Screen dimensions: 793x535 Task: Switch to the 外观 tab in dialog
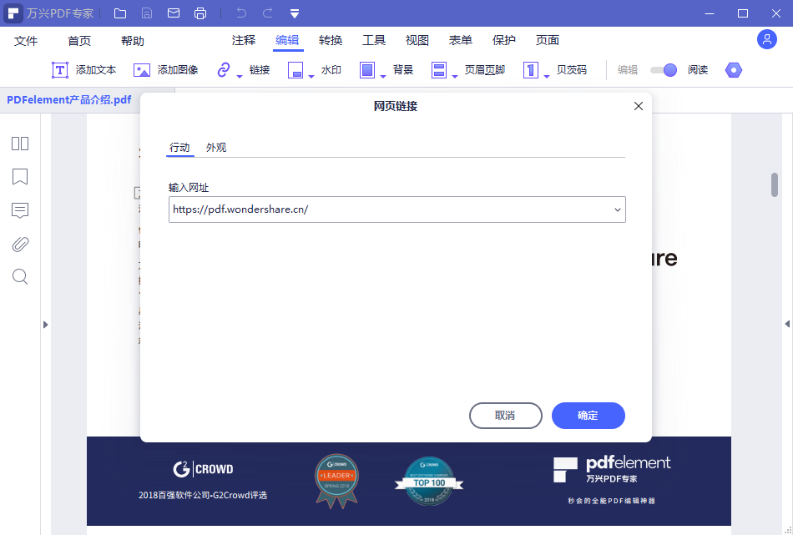click(215, 147)
